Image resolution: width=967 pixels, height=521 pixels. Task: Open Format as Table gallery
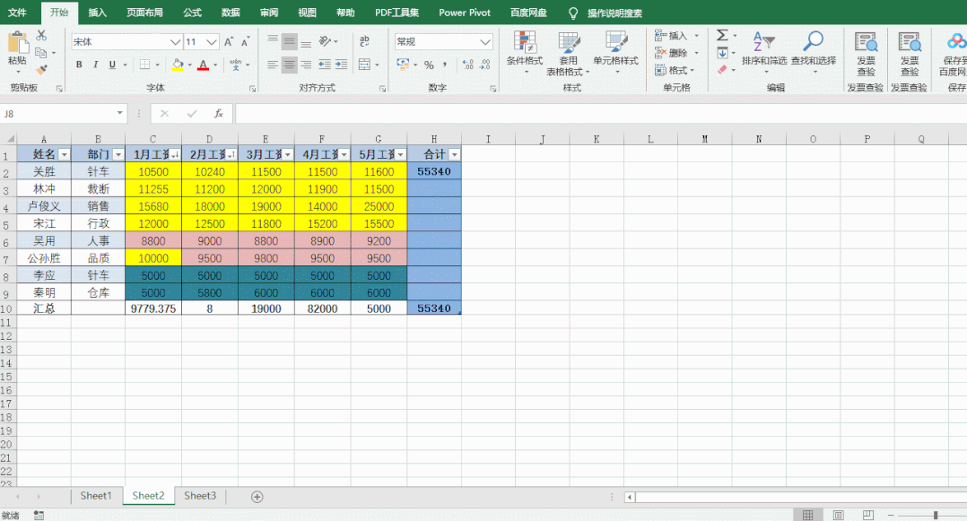pyautogui.click(x=568, y=54)
